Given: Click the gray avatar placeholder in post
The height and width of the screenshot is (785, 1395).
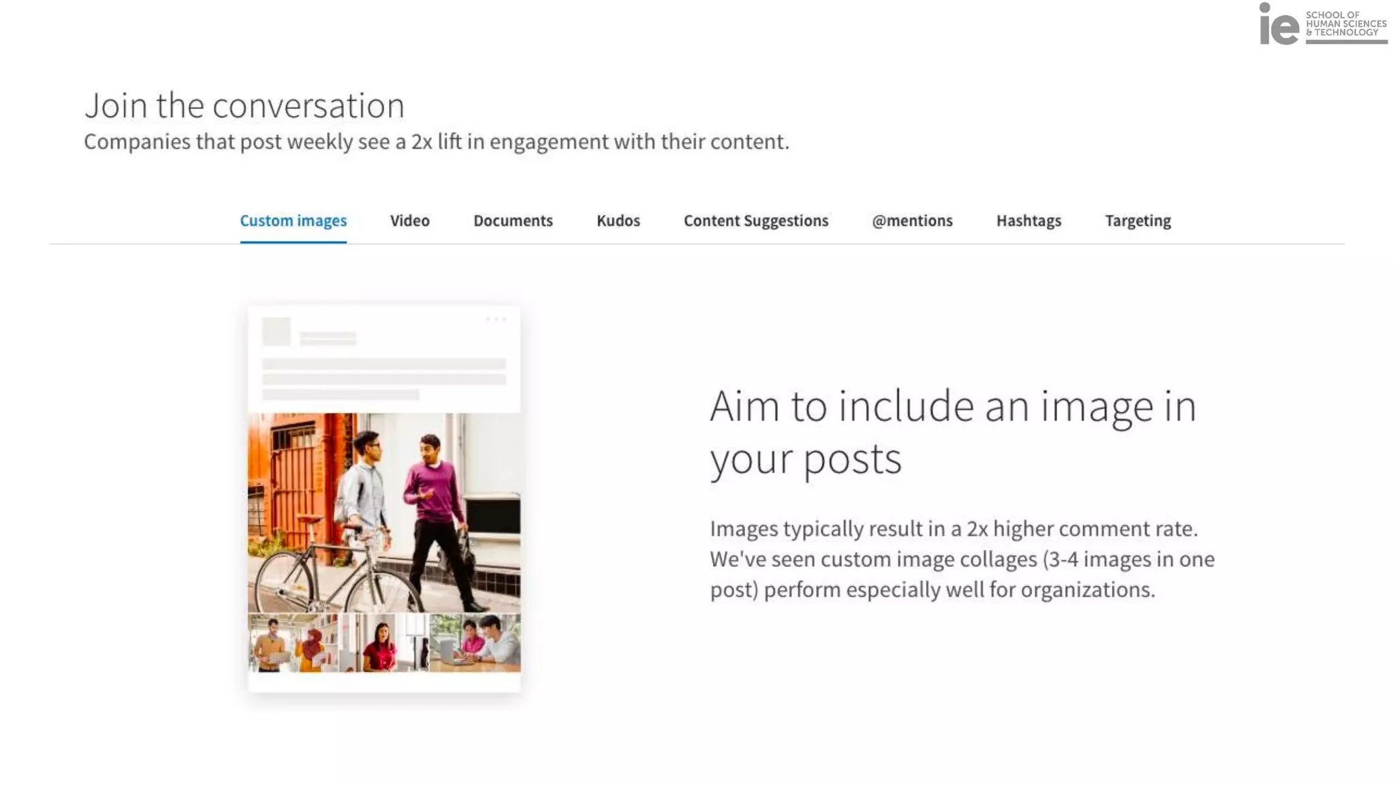Looking at the screenshot, I should 276,331.
